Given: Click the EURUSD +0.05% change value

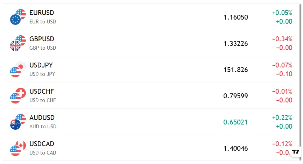Looking at the screenshot, I should (x=282, y=13).
